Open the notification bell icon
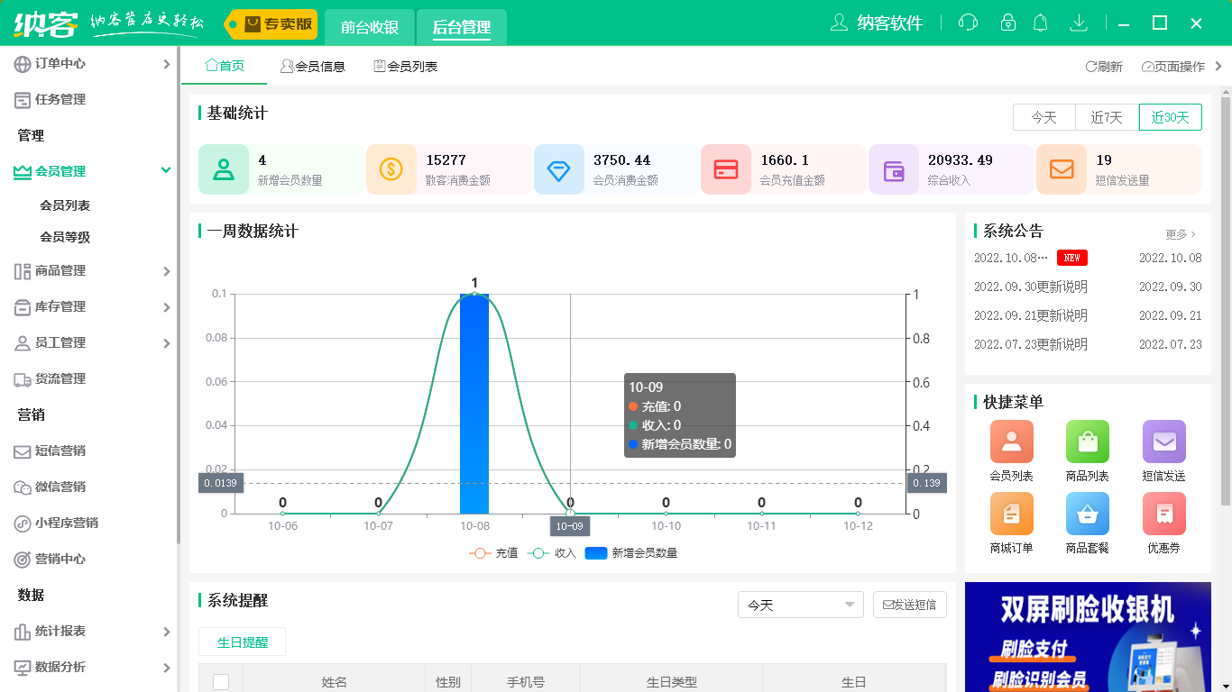This screenshot has height=692, width=1232. point(1041,23)
